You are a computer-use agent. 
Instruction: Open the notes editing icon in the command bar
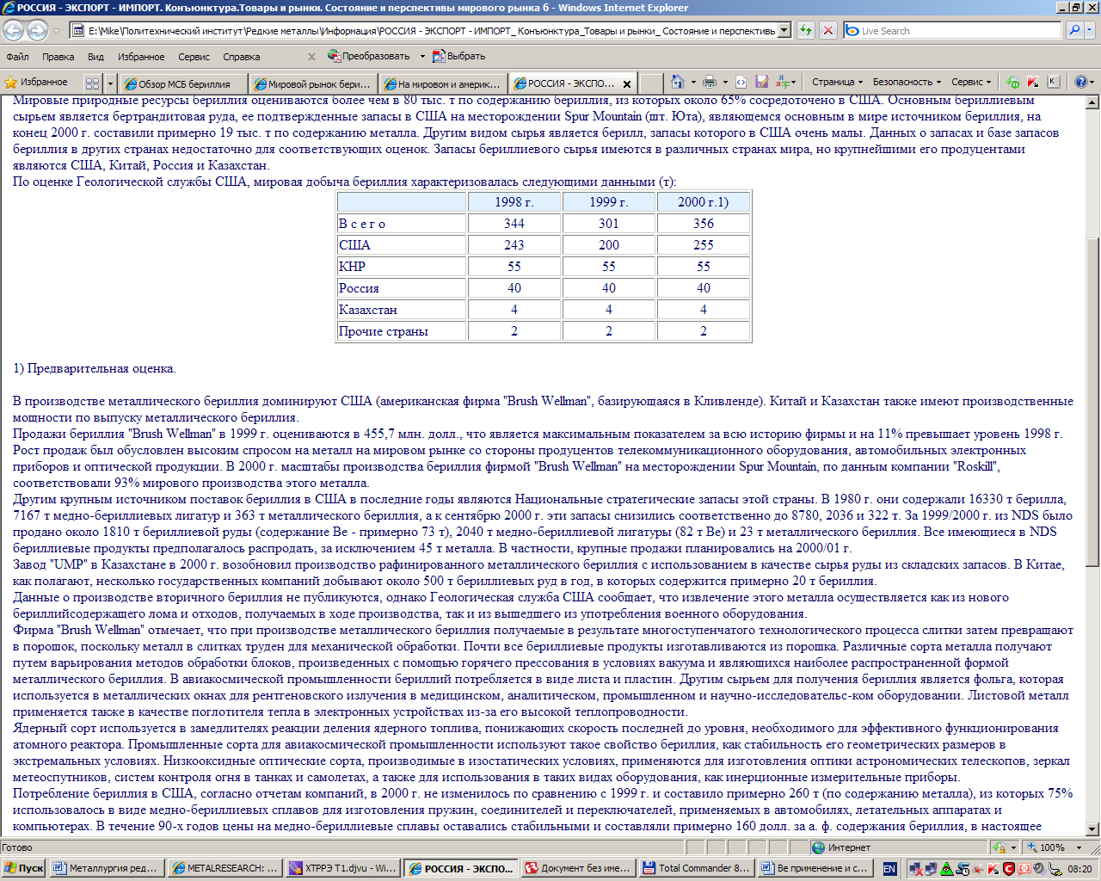[761, 83]
